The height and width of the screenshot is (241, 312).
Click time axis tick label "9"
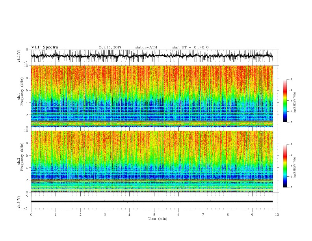coord(252,215)
